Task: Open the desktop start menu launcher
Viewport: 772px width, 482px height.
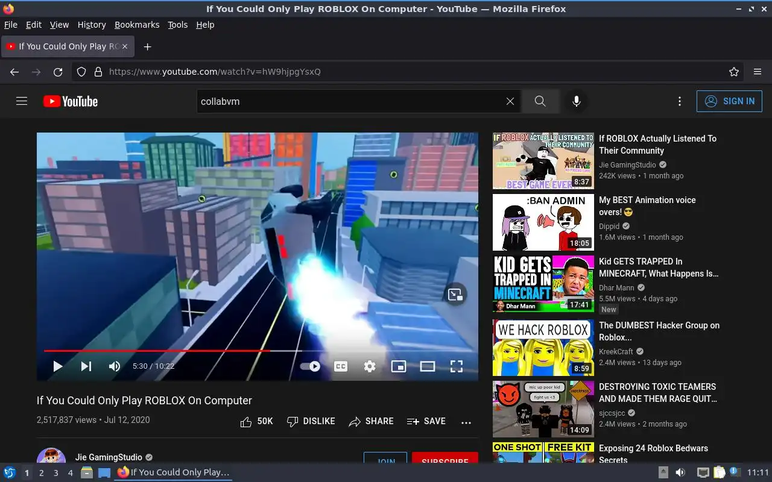Action: tap(10, 472)
